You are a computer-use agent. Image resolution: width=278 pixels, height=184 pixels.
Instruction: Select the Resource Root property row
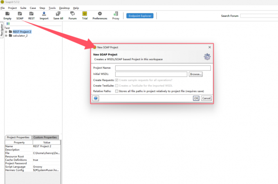tap(33, 156)
